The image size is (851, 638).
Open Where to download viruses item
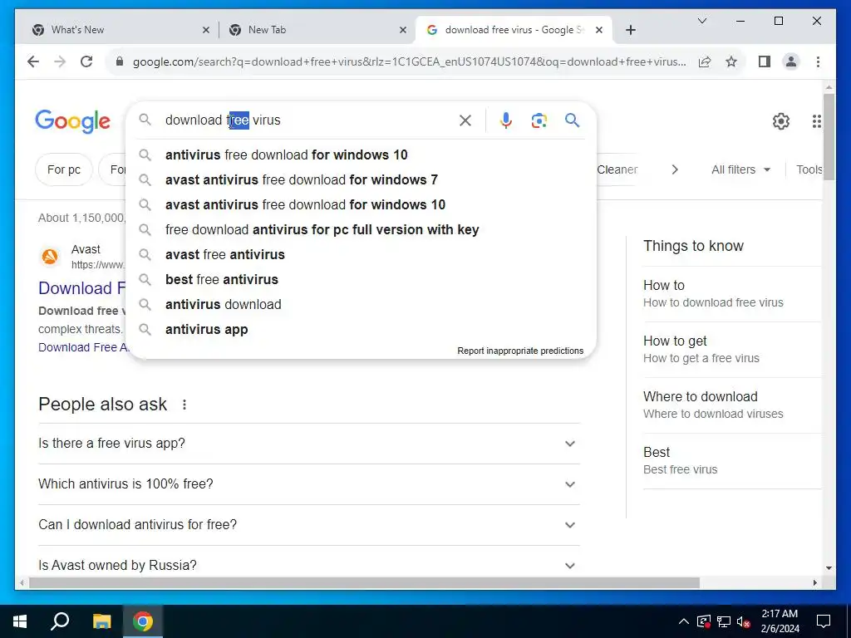tap(731, 405)
